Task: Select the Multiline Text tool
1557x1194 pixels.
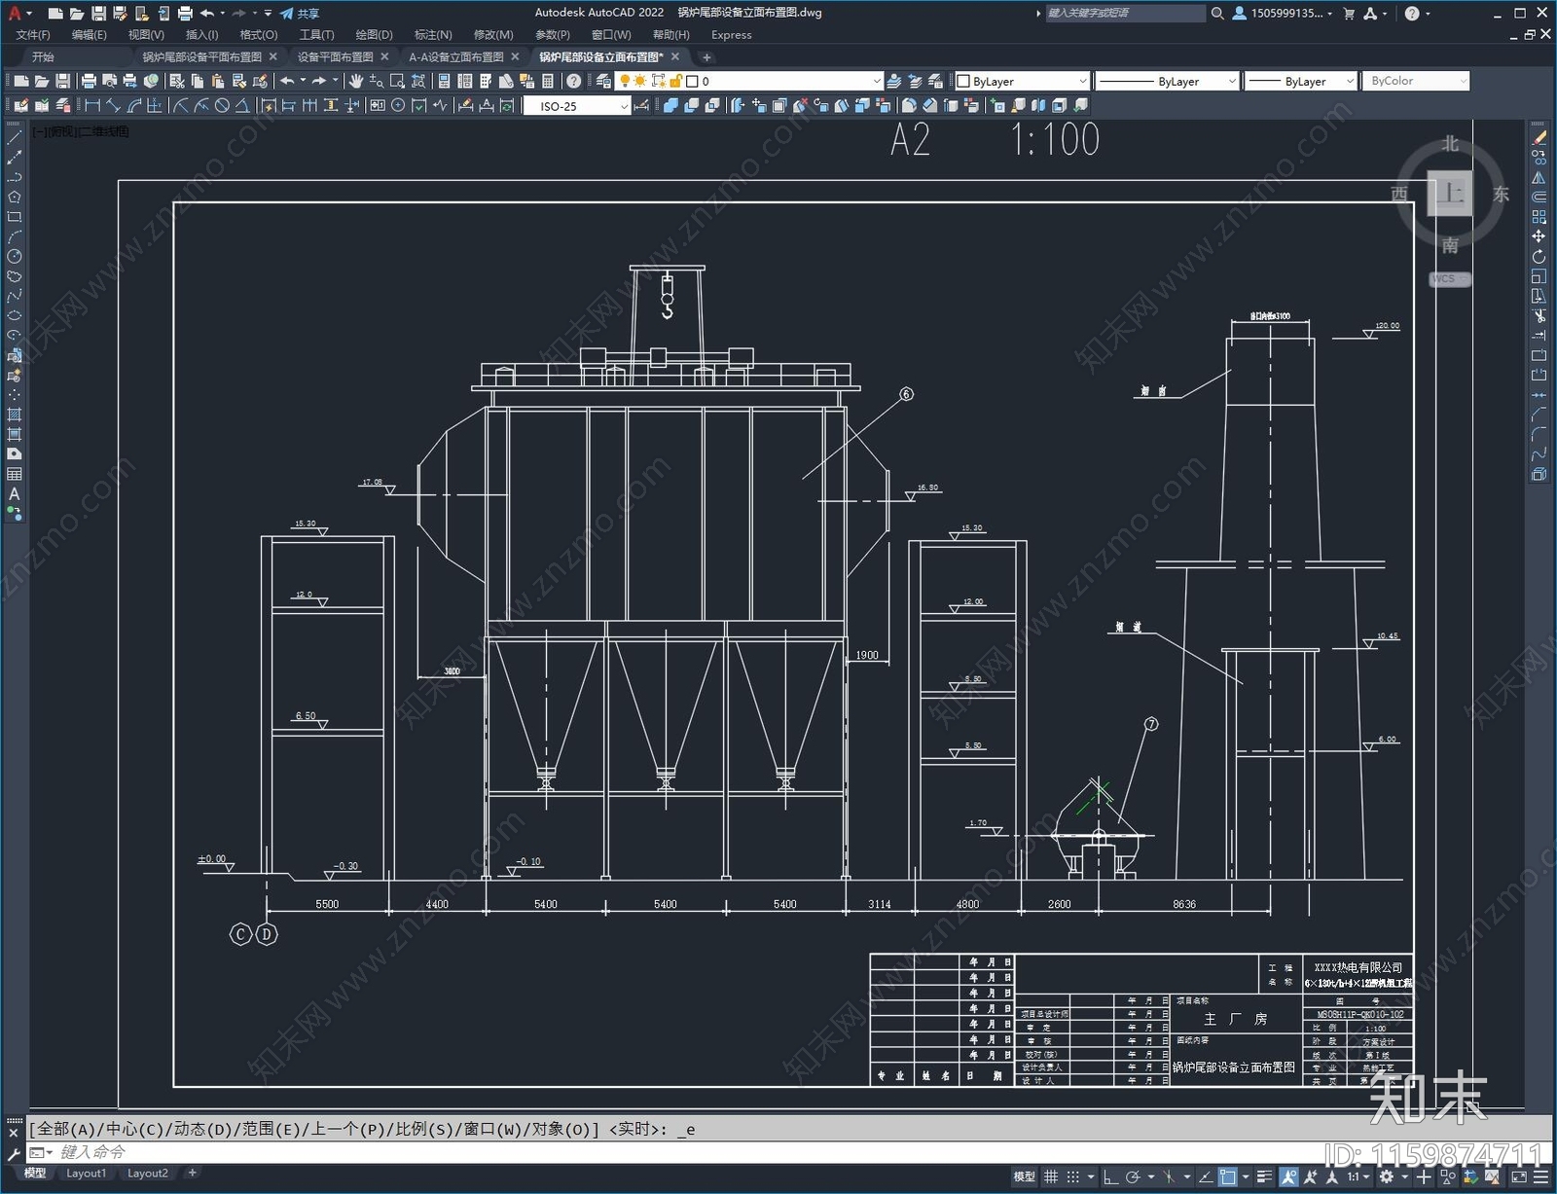Action: point(15,494)
